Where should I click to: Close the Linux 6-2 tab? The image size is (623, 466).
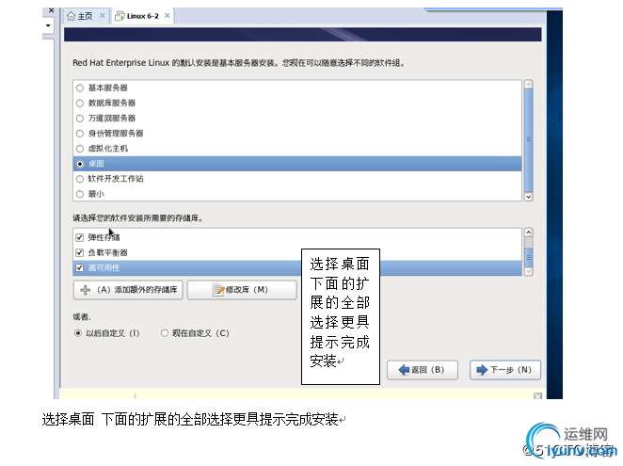click(x=168, y=15)
